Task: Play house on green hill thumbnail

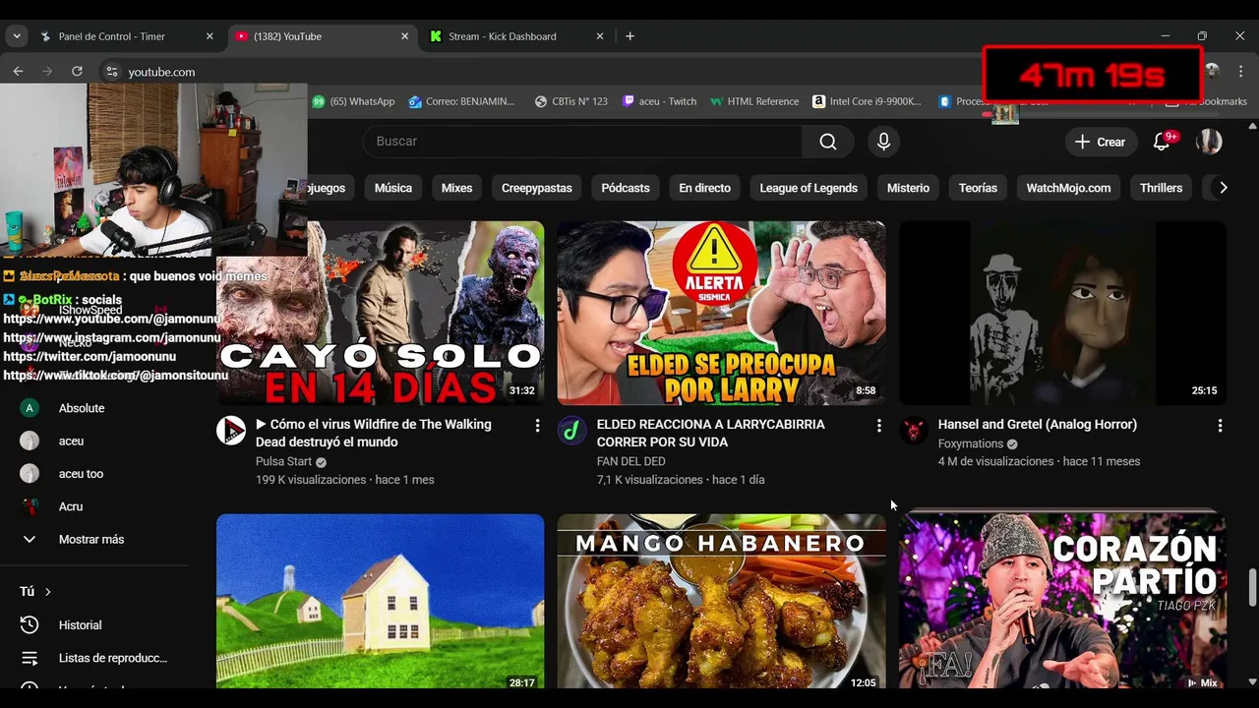Action: (380, 601)
